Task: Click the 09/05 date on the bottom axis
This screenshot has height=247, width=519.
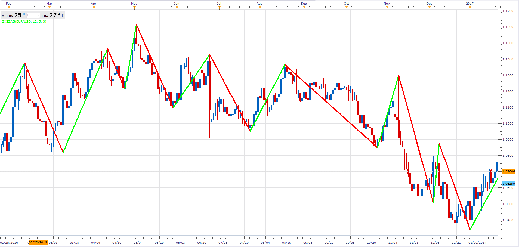Action: click(x=308, y=243)
